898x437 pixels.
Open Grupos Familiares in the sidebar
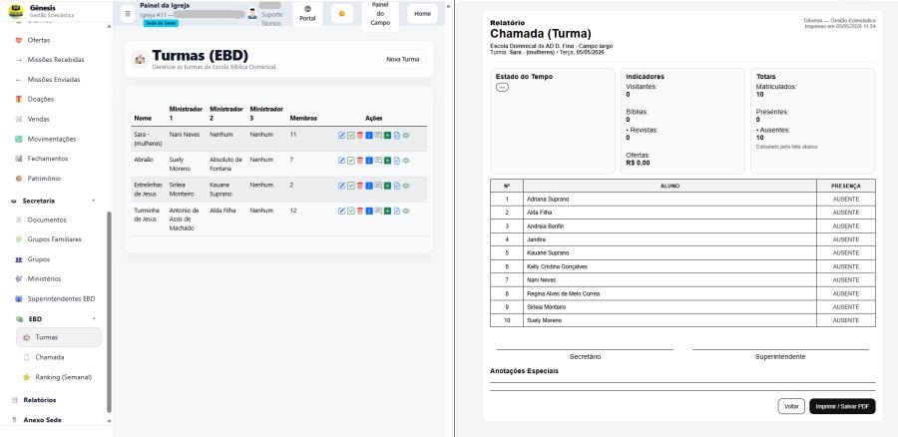[55, 239]
